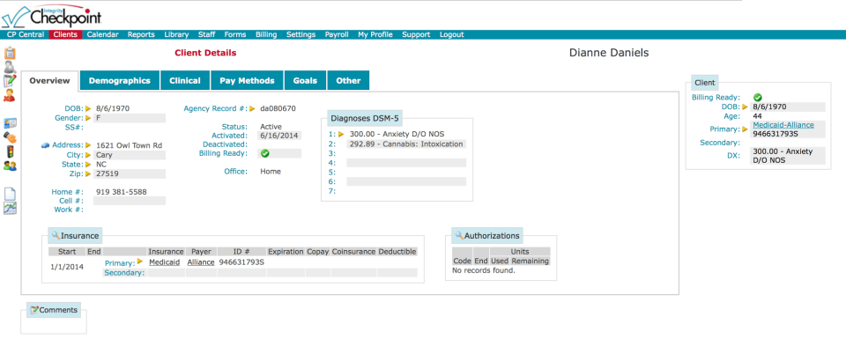The height and width of the screenshot is (339, 846).
Task: Click the red remove-client person icon
Action: (x=10, y=95)
